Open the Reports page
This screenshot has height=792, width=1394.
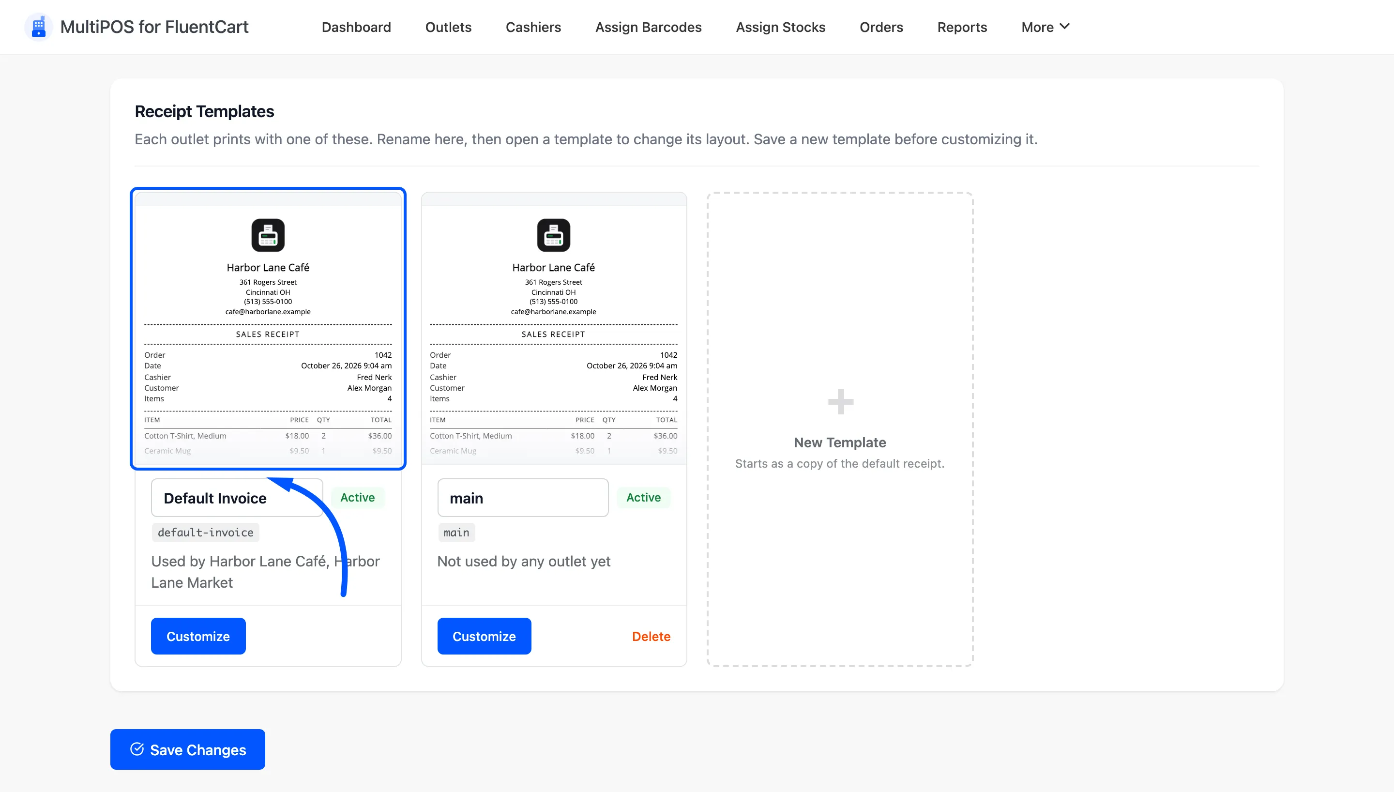tap(962, 27)
